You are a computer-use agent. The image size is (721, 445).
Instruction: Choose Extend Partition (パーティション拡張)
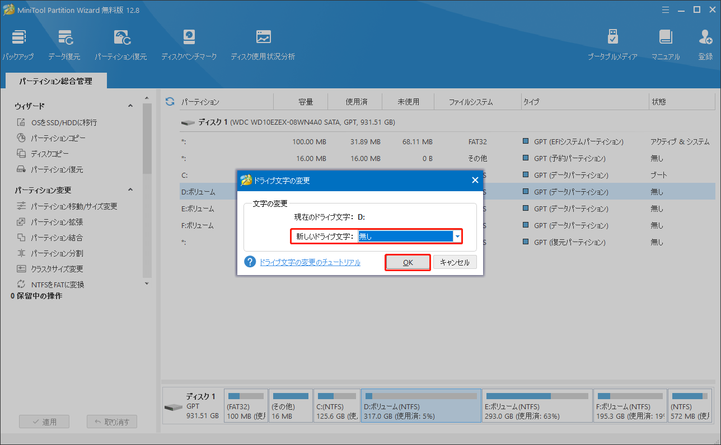[x=50, y=222]
